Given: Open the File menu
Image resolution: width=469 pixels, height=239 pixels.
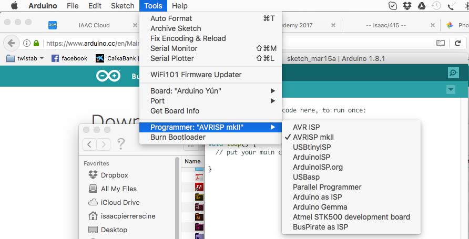Looking at the screenshot, I should pos(73,6).
